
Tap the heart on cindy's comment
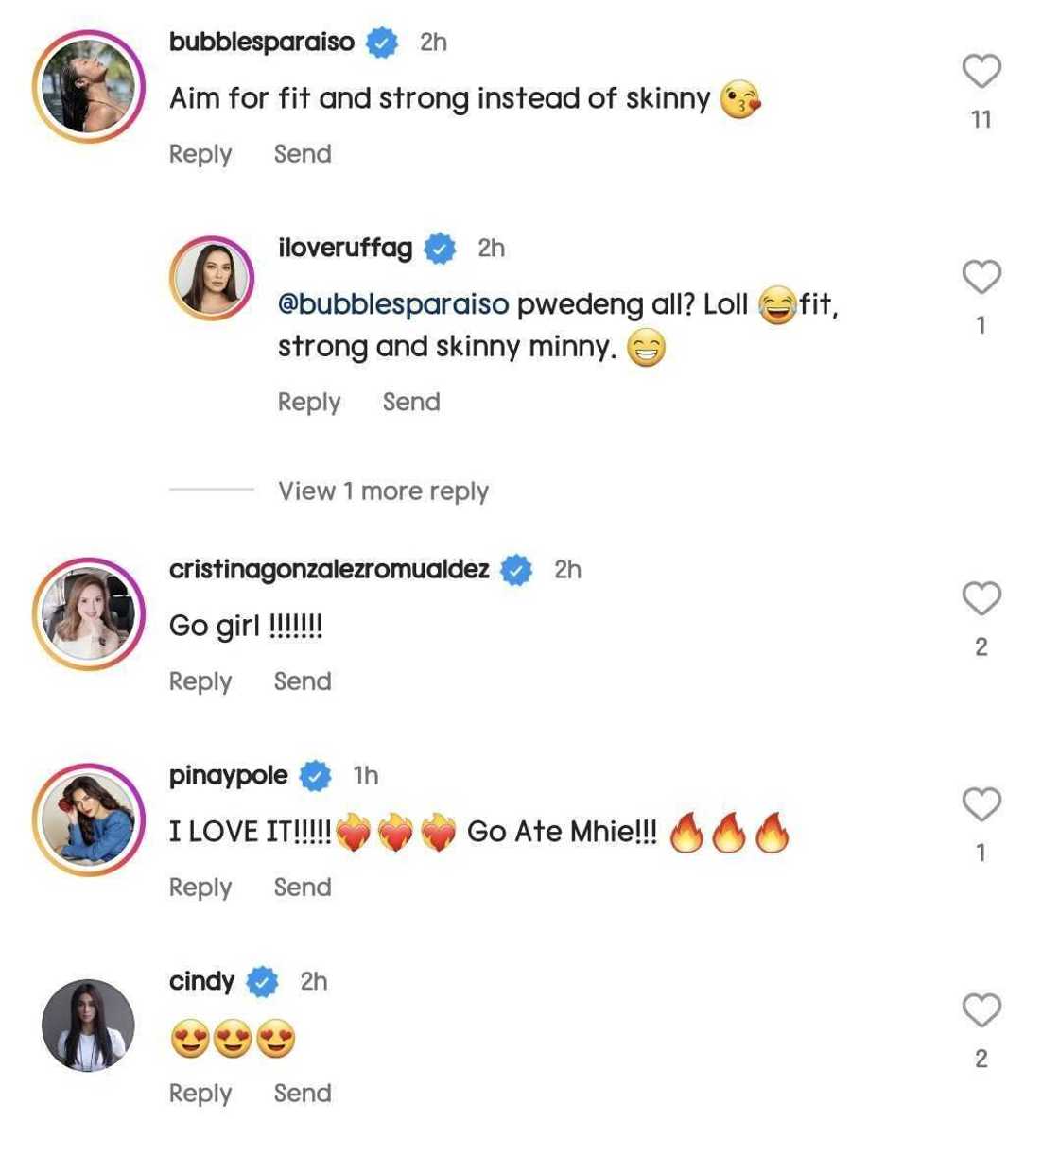[981, 1011]
